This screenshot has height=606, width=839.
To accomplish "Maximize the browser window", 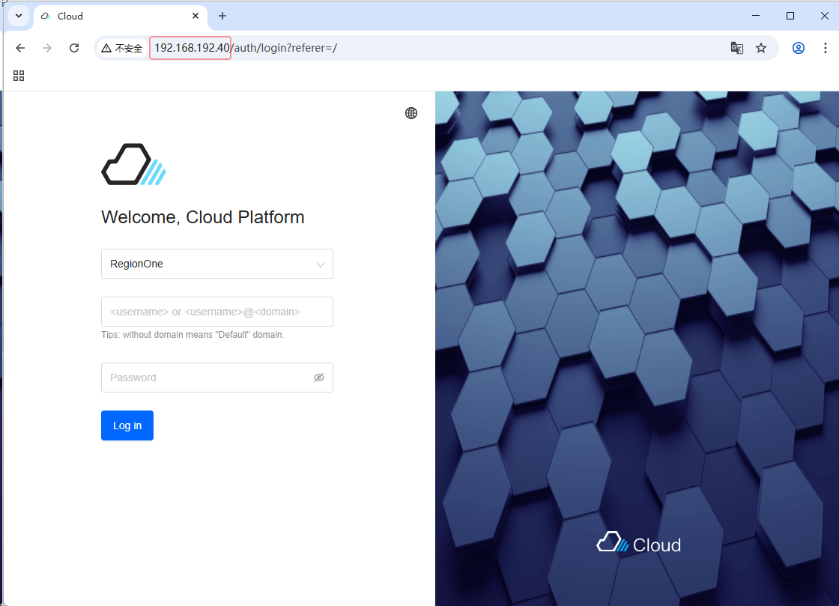I will coord(790,16).
